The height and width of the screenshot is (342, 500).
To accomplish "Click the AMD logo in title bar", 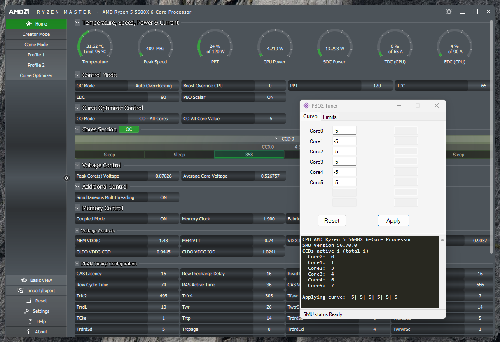I will click(19, 12).
